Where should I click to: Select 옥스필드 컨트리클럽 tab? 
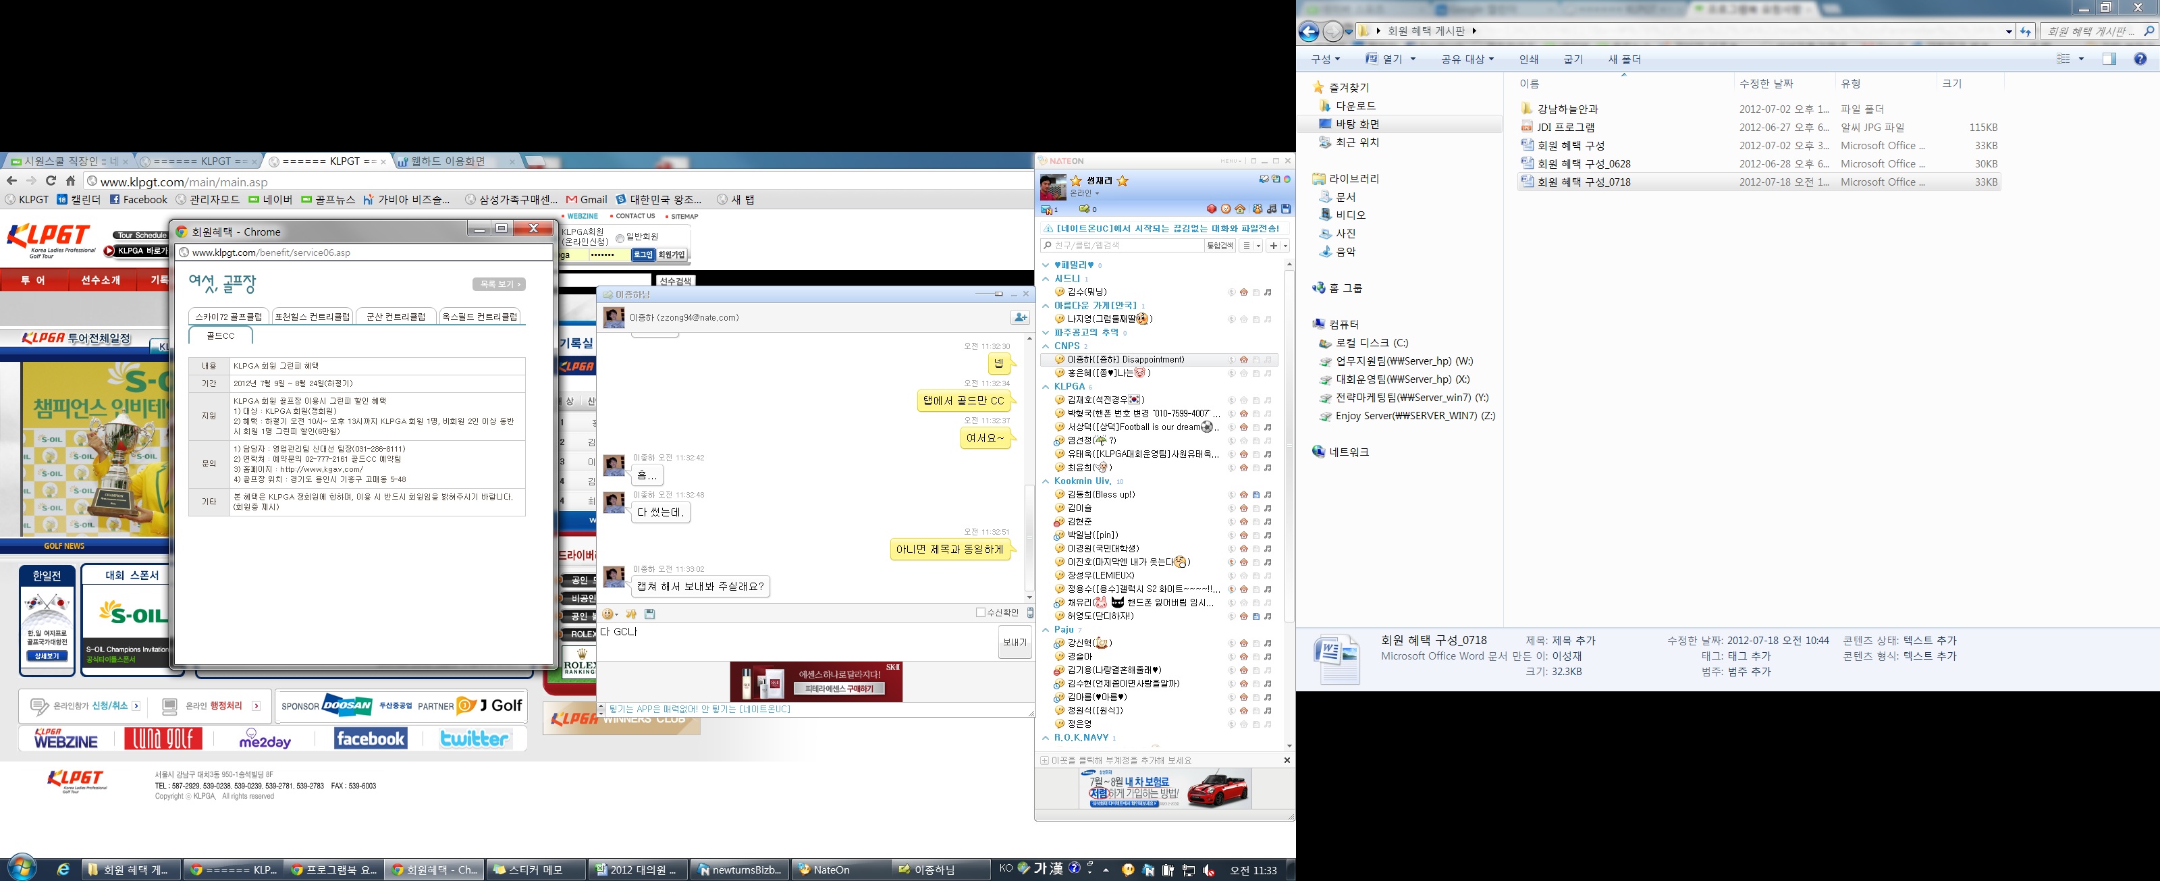click(x=480, y=317)
